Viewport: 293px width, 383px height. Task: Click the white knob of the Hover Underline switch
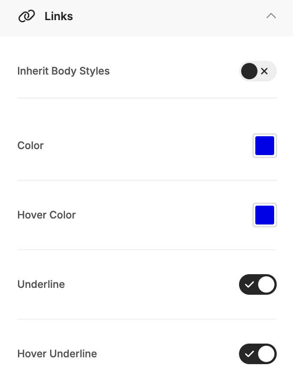tap(266, 354)
